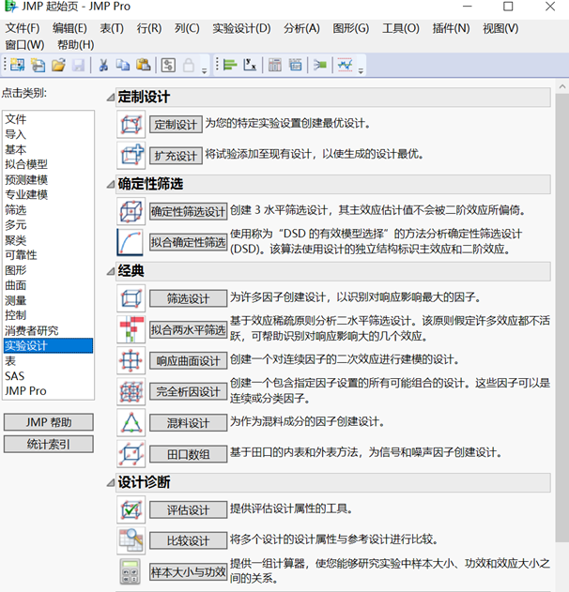
Task: Click the Save disk toolbar icon
Action: (x=79, y=65)
